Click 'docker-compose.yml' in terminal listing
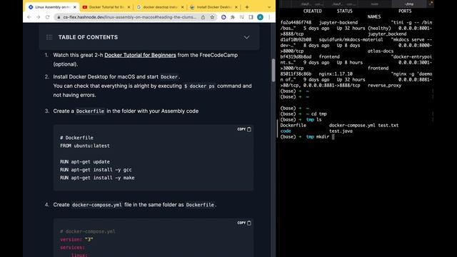This screenshot has width=457, height=257. coord(352,126)
